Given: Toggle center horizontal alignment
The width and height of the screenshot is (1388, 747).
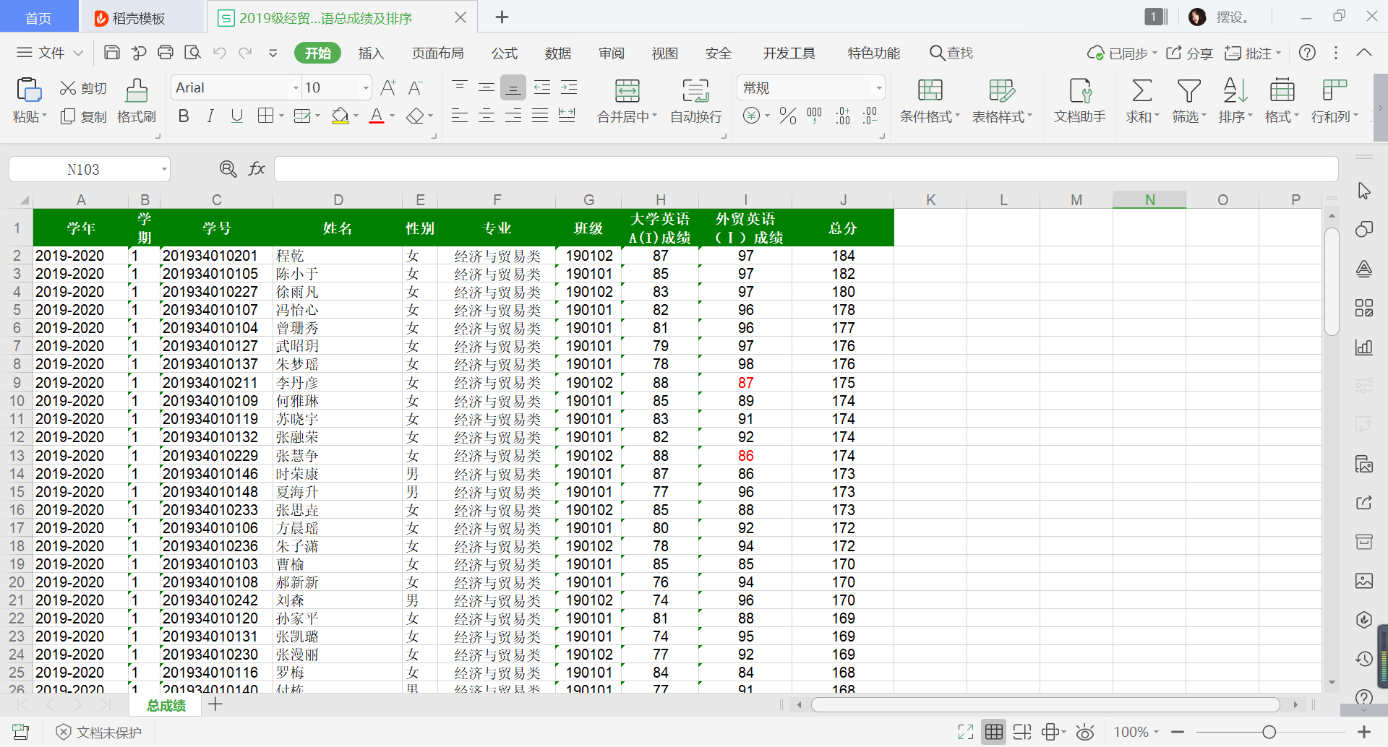Looking at the screenshot, I should coord(487,116).
